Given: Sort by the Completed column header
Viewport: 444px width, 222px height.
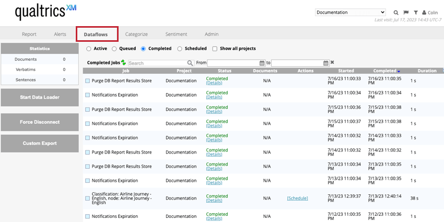Looking at the screenshot, I should 384,71.
